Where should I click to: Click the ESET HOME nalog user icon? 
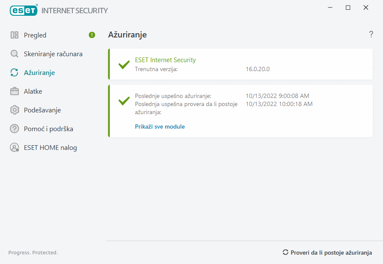point(14,148)
